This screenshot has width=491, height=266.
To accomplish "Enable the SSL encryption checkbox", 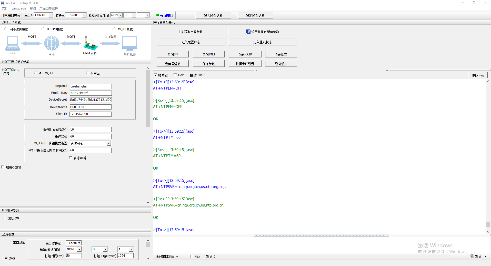I will point(5,219).
